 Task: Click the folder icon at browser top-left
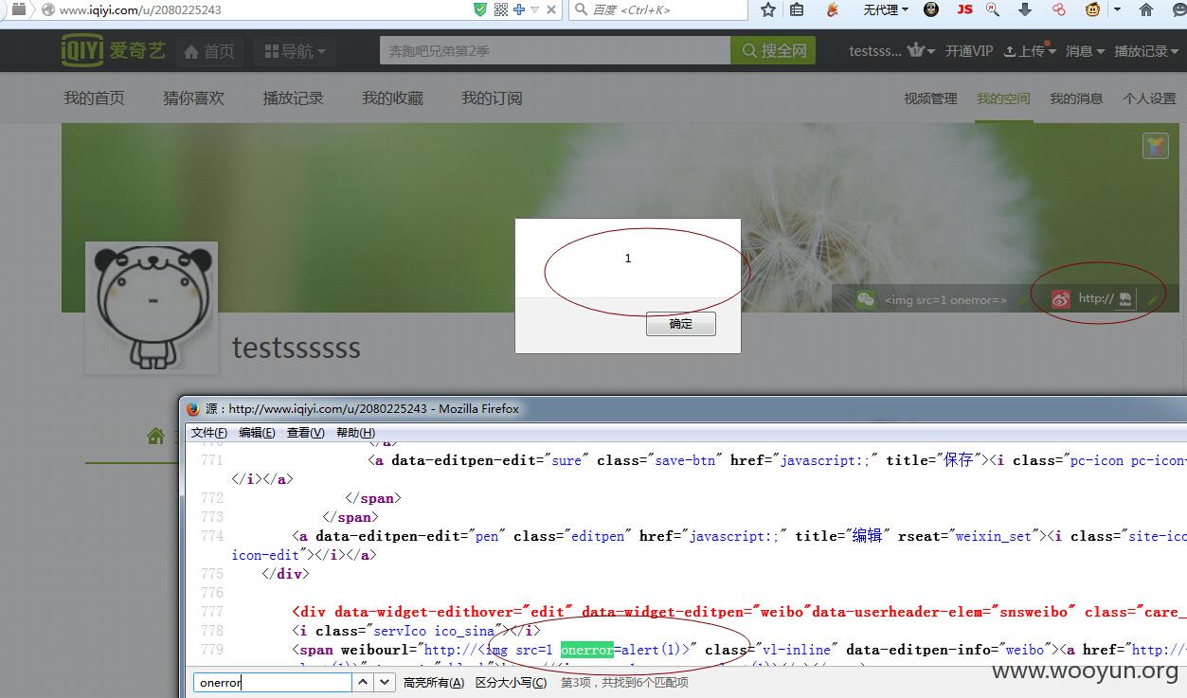click(18, 9)
